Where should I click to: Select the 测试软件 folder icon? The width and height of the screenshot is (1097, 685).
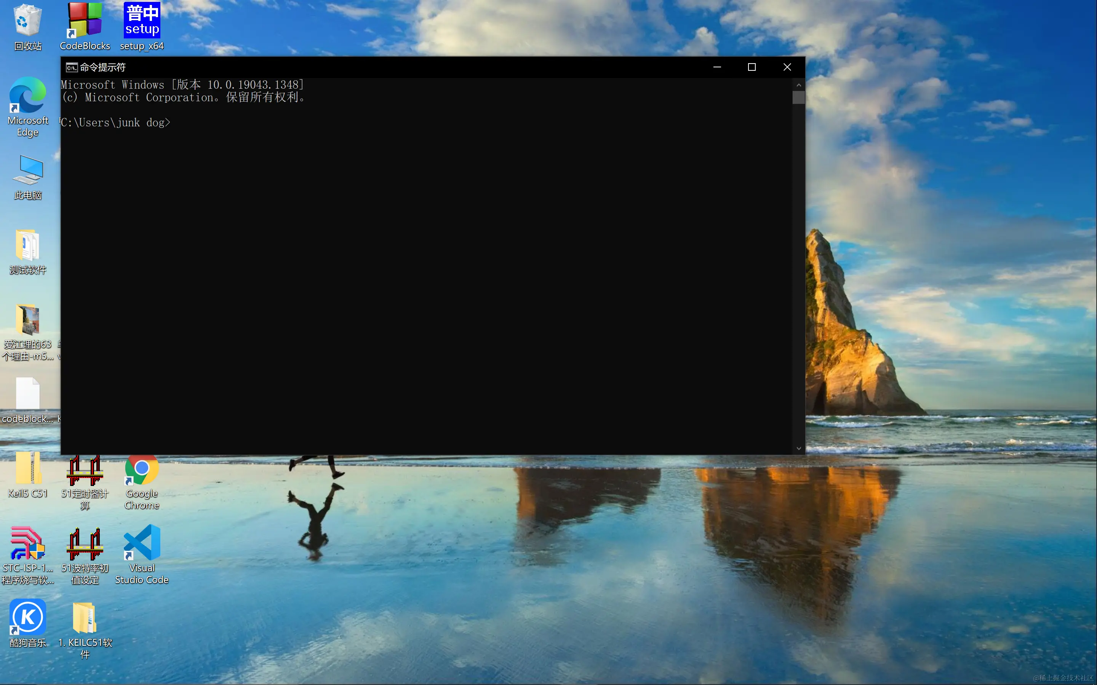coord(28,245)
